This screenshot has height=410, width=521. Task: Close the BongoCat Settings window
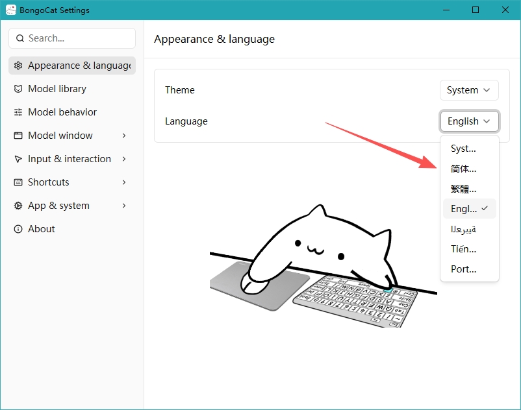tap(505, 10)
